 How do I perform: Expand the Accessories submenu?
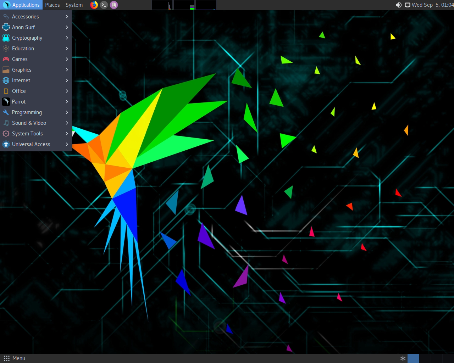point(36,17)
